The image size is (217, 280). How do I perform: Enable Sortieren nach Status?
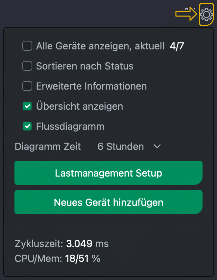coord(27,66)
